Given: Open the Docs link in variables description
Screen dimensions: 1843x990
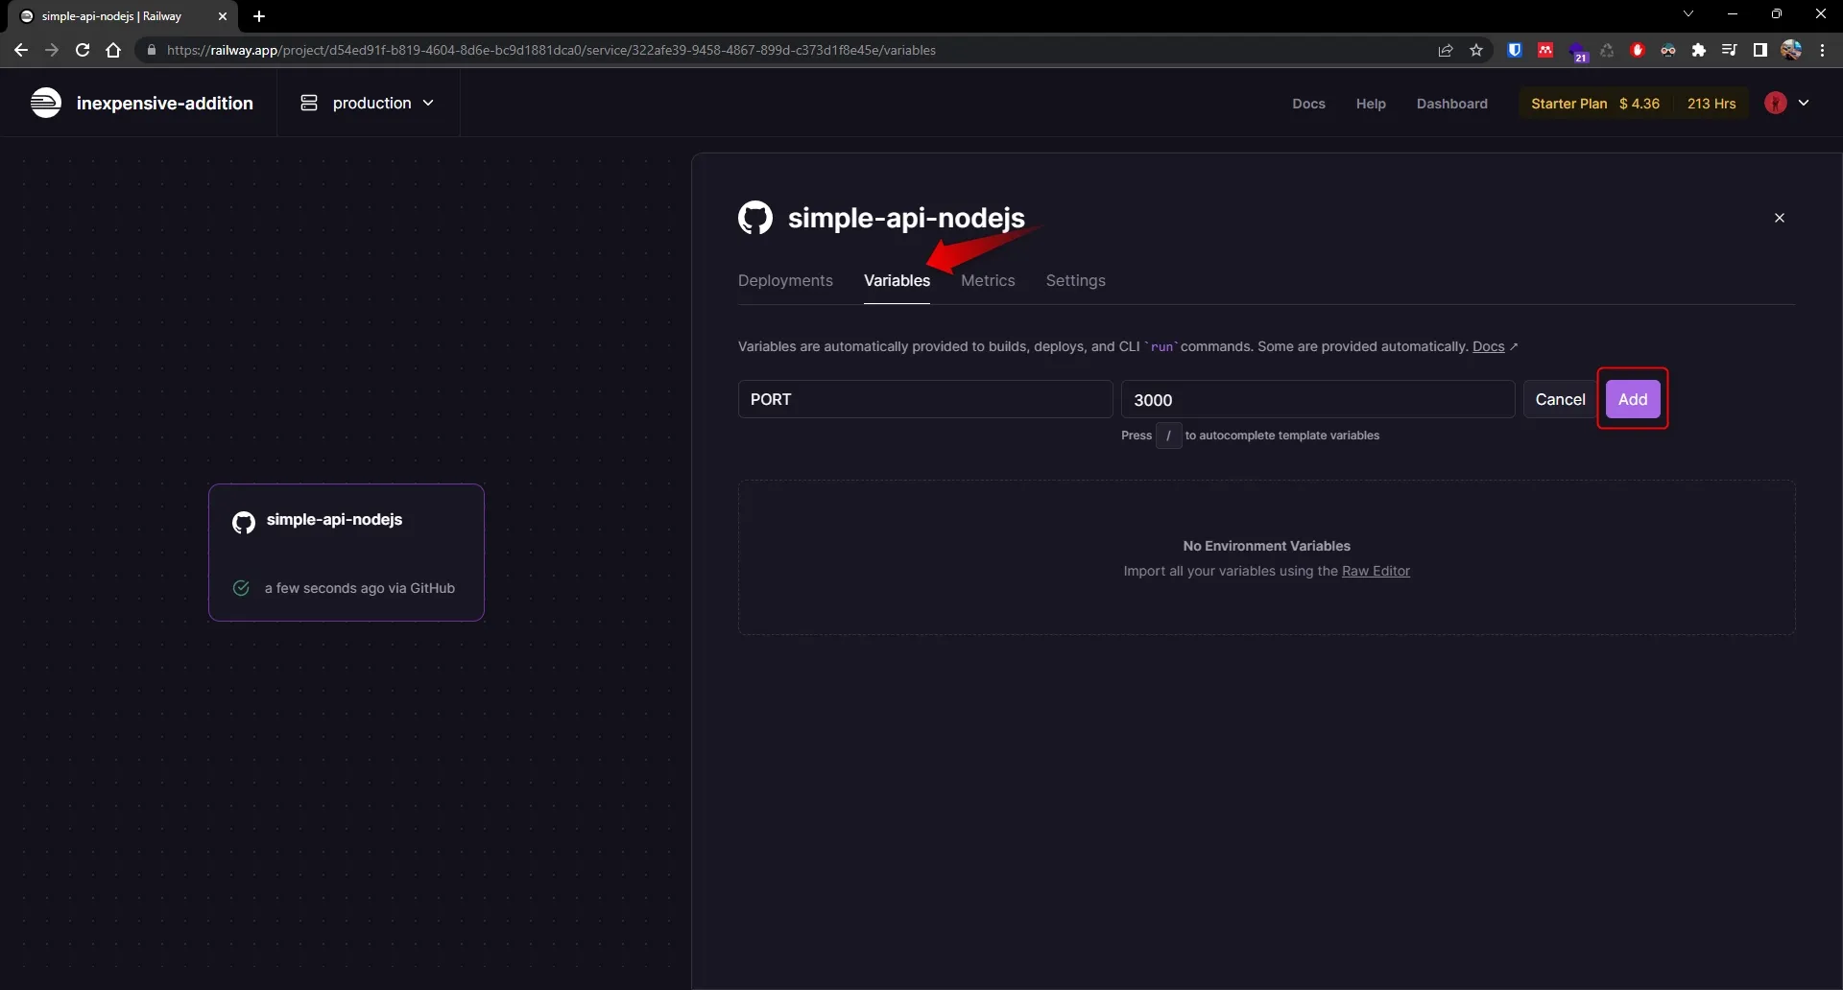Looking at the screenshot, I should 1489,346.
